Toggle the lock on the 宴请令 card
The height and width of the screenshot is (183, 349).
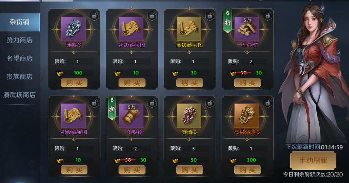(210, 103)
